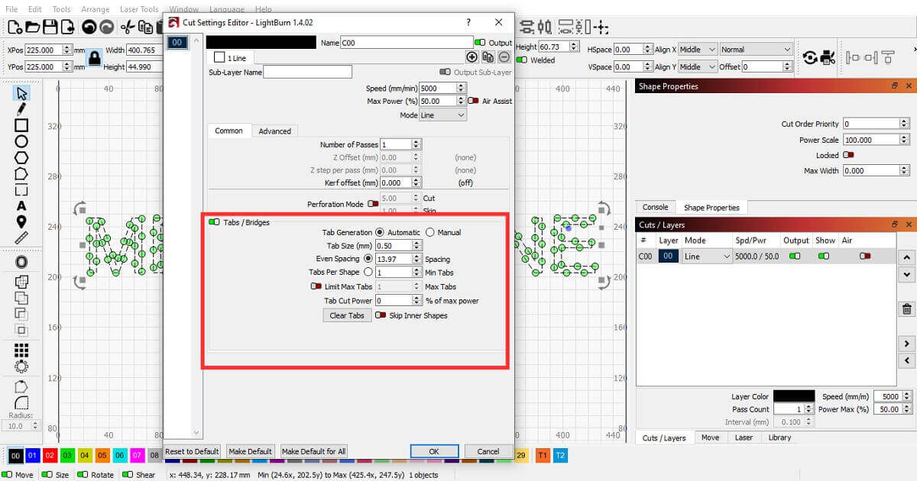Open the Align X dropdown
Viewport: 917px width, 481px height.
(698, 50)
